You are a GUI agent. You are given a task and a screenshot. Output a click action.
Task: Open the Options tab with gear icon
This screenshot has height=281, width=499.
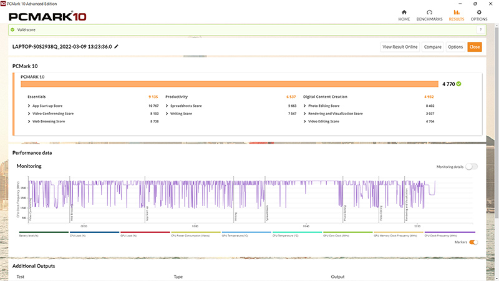tap(479, 15)
